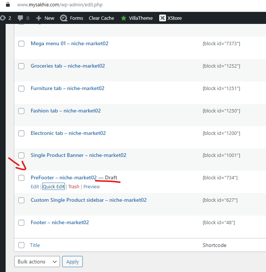
Task: Select shortcode [block id="1250"]
Action: coord(221,111)
